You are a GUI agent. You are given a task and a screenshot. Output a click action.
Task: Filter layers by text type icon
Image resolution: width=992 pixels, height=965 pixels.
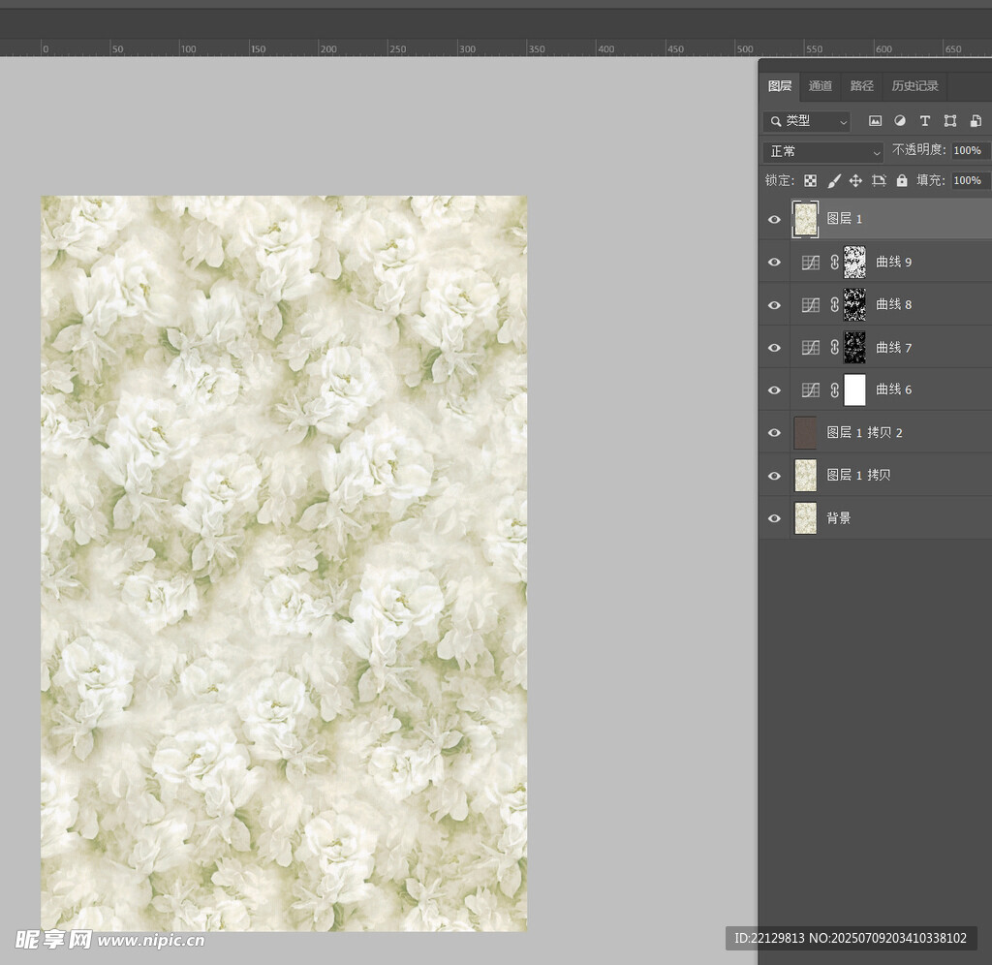point(925,121)
